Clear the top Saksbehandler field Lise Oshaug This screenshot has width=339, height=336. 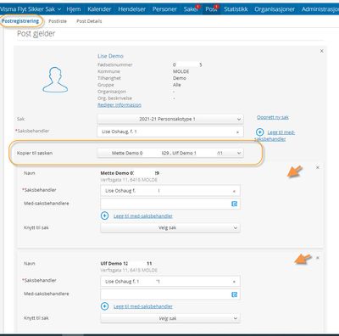237,132
